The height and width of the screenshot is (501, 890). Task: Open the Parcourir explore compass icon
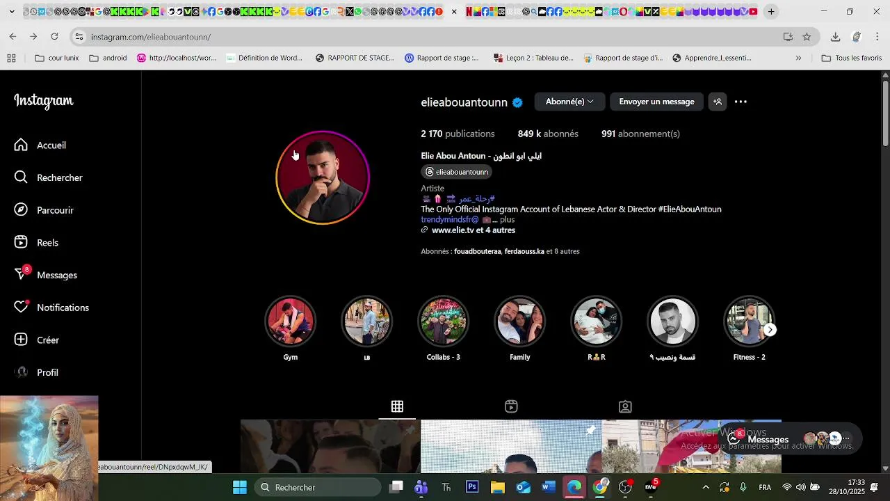coord(22,210)
